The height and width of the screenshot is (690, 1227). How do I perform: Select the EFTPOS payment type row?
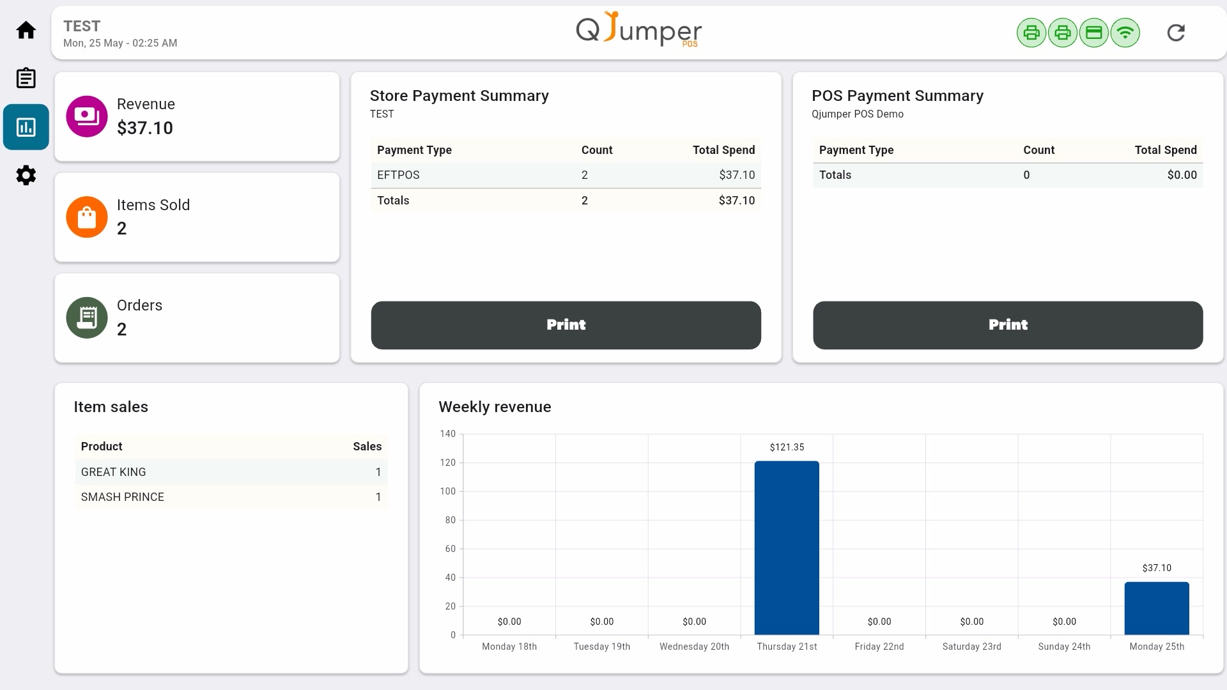tap(566, 175)
